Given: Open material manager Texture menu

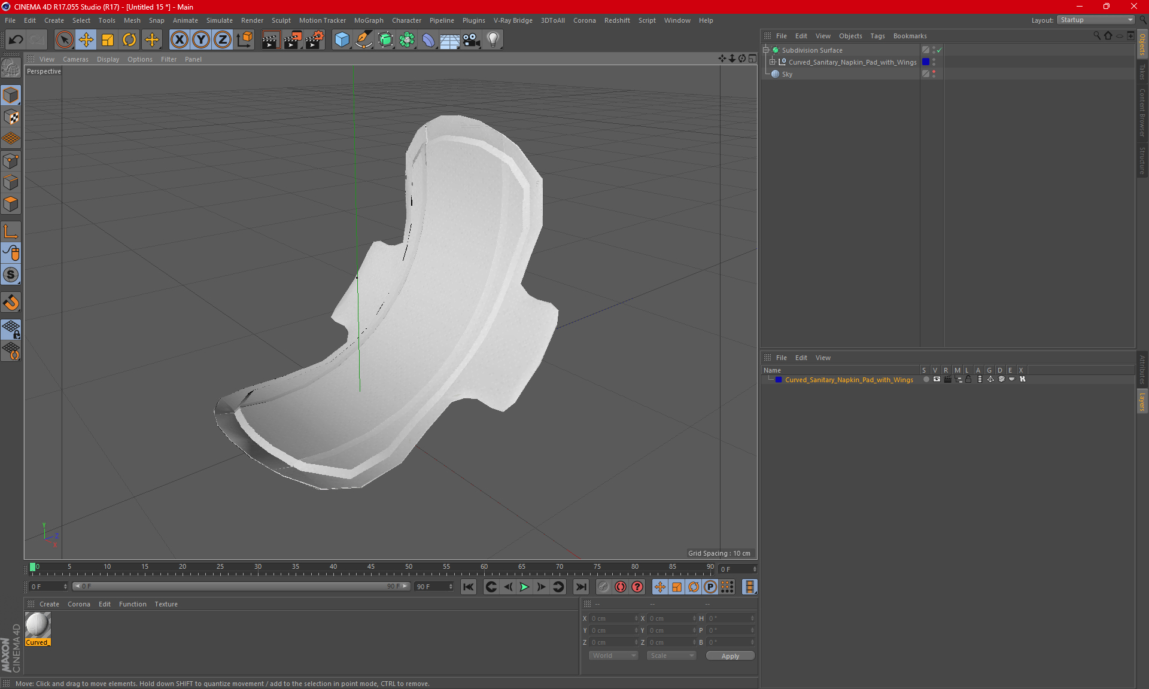Looking at the screenshot, I should click(x=166, y=604).
